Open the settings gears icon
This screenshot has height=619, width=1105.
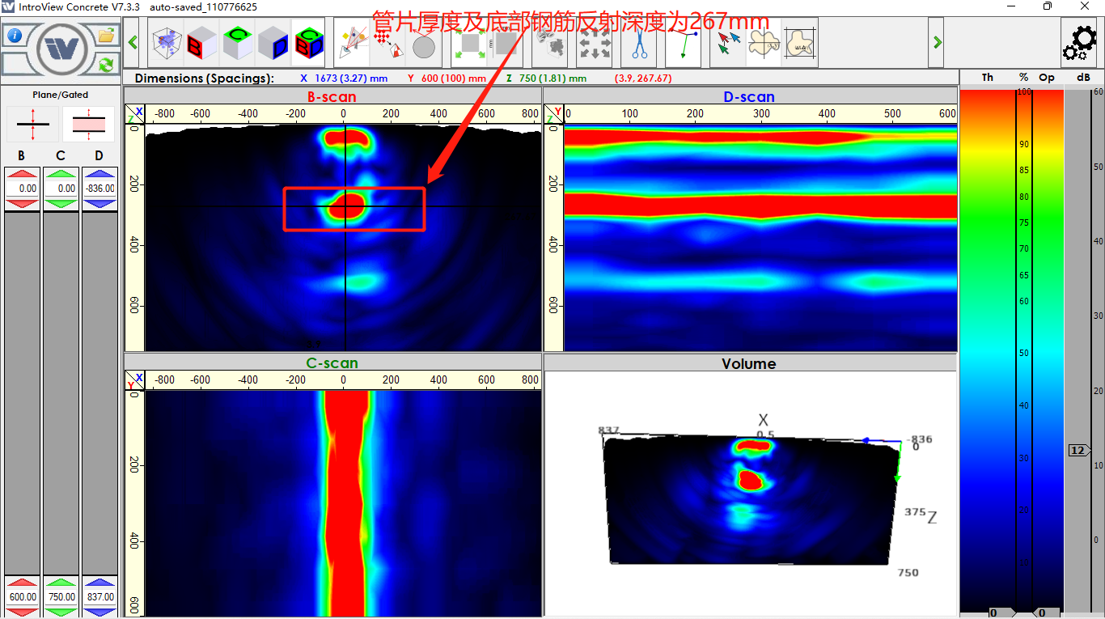coord(1080,44)
